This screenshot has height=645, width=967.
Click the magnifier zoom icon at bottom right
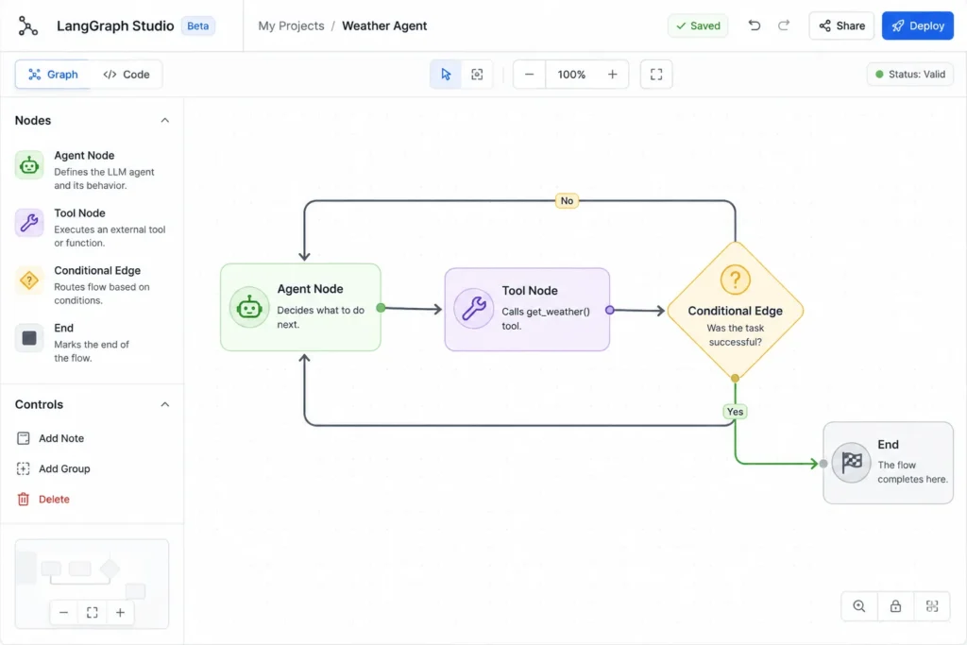coord(859,606)
